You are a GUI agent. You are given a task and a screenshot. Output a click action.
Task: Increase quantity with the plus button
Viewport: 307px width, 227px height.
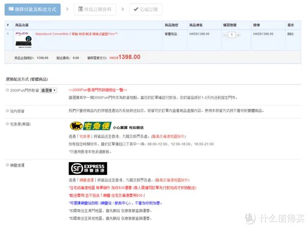coord(238,35)
